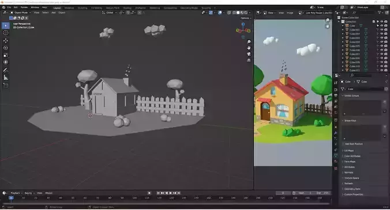The height and width of the screenshot is (210, 390).
Task: Open the Material properties tab
Action: (x=336, y=162)
